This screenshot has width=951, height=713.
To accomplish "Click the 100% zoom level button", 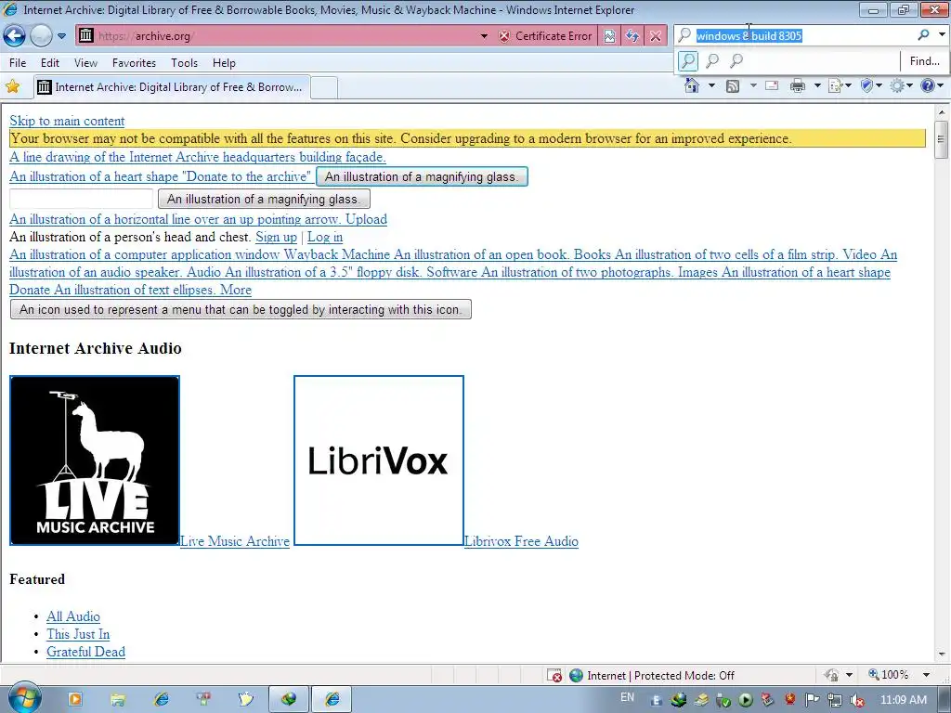I will tap(889, 675).
